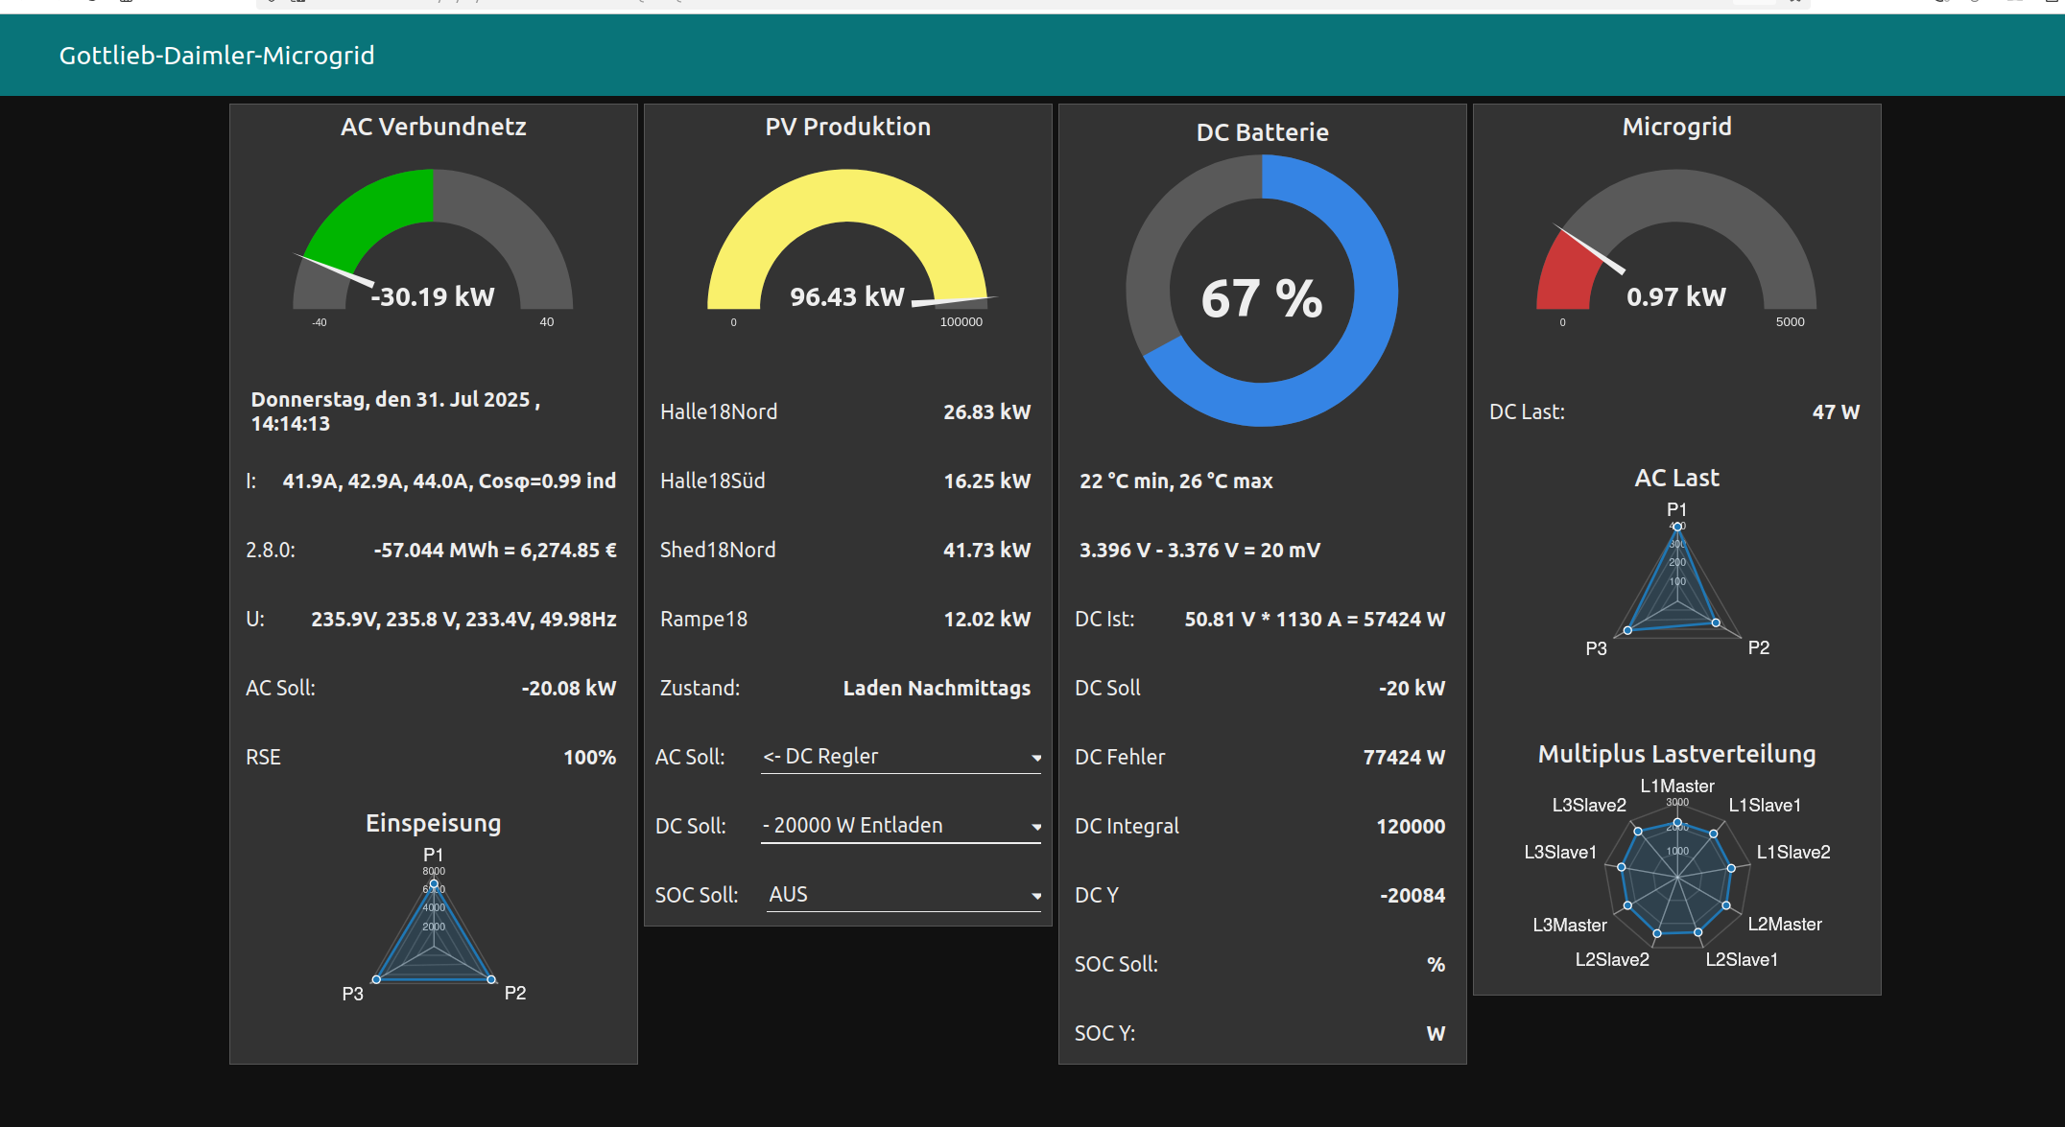Click the AC Last chart P2 point
The image size is (2065, 1127).
(1717, 622)
